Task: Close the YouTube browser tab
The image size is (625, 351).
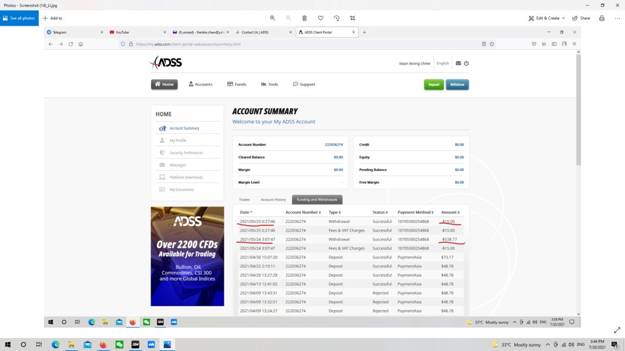Action: 165,32
